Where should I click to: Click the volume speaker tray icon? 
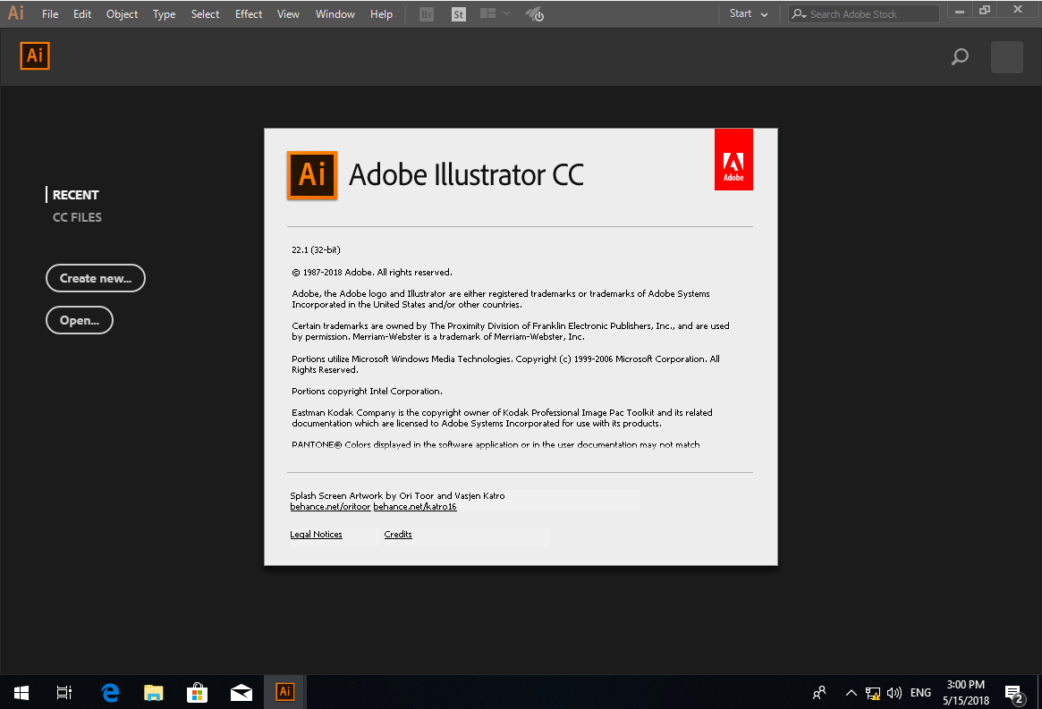coord(894,693)
